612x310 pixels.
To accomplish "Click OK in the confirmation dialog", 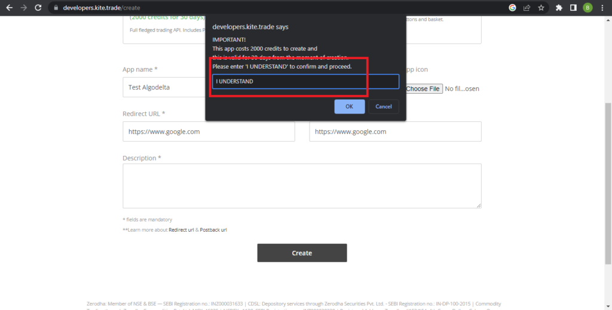I will [x=349, y=106].
